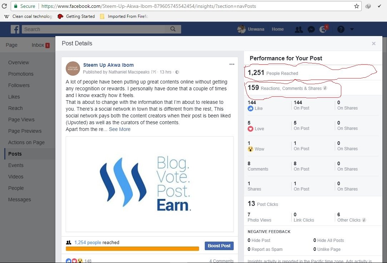Click the orange reach progress bar
Image resolution: width=387 pixels, height=263 pixels.
tap(132, 249)
